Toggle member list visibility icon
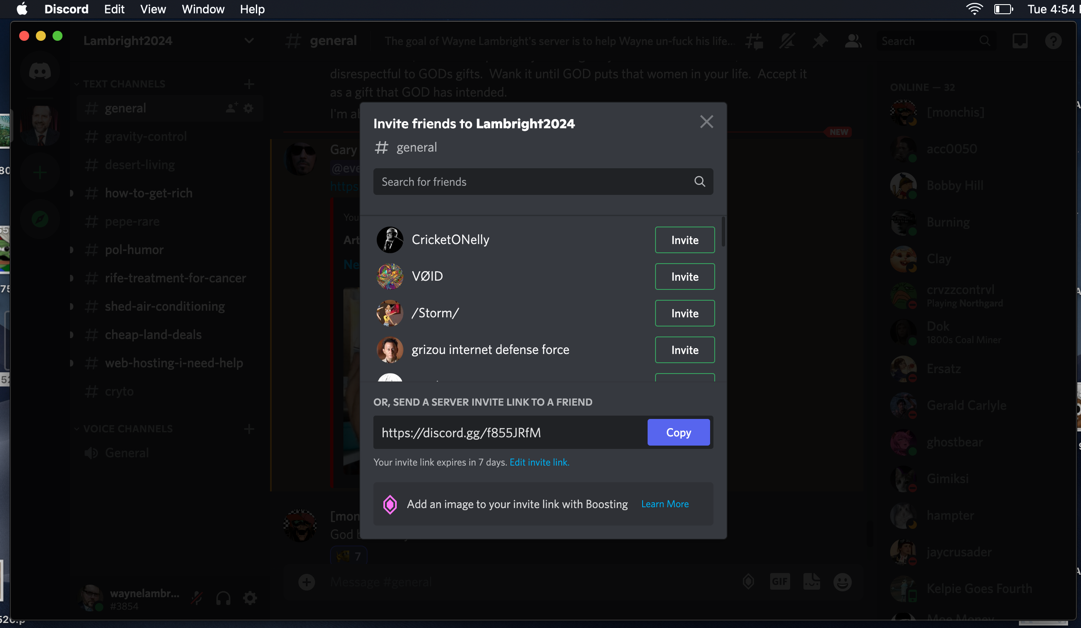The height and width of the screenshot is (628, 1081). point(853,41)
